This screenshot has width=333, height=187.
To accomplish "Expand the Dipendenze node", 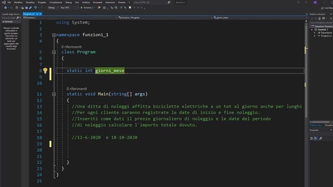I will coord(315,33).
